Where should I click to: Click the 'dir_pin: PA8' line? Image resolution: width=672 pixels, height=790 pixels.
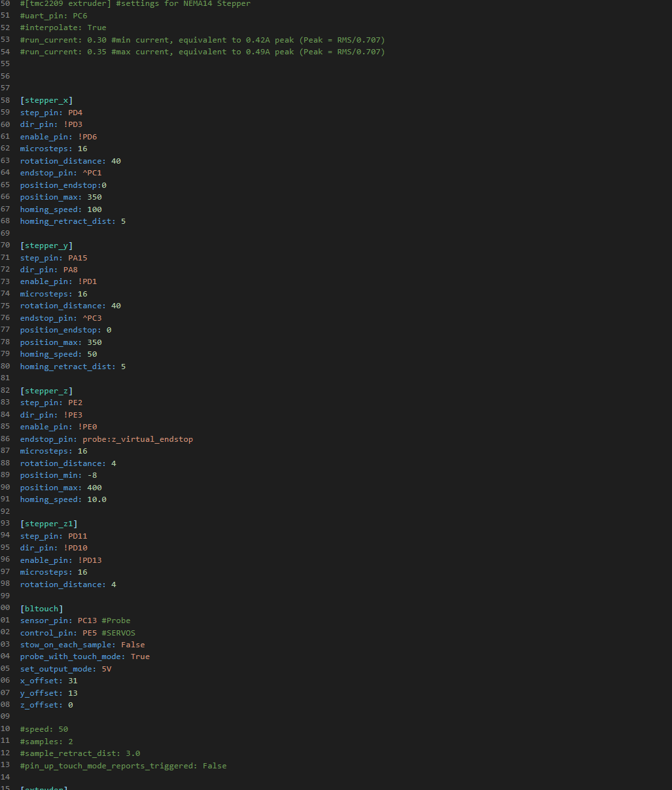pyautogui.click(x=49, y=270)
